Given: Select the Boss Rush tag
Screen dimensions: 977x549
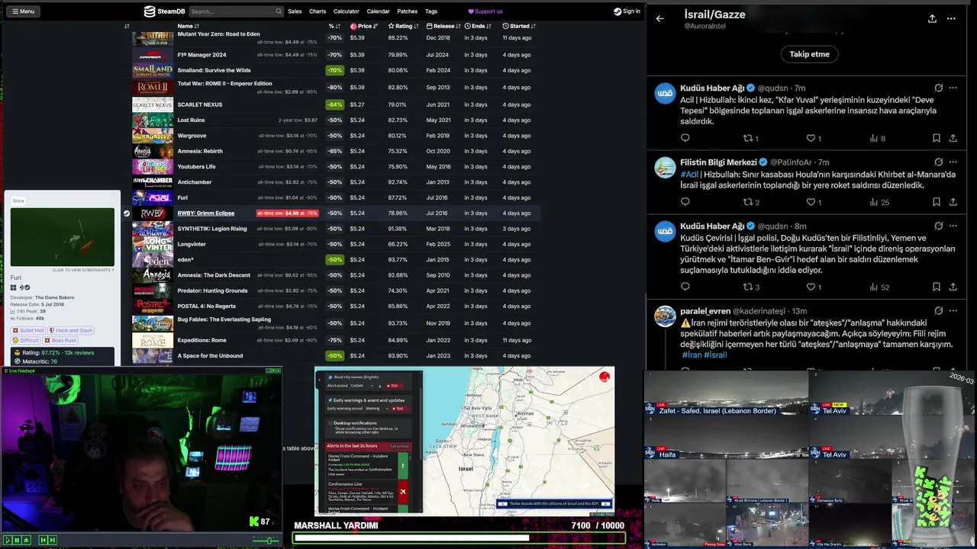Looking at the screenshot, I should (x=61, y=340).
